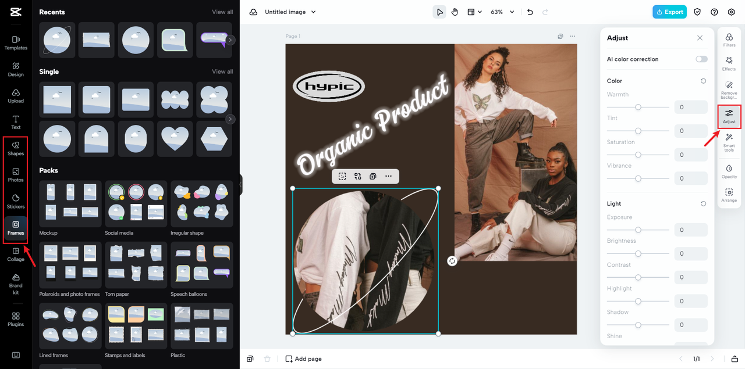Open keyboard shortcuts icon at sidebar bottom
The image size is (745, 369).
tap(16, 355)
